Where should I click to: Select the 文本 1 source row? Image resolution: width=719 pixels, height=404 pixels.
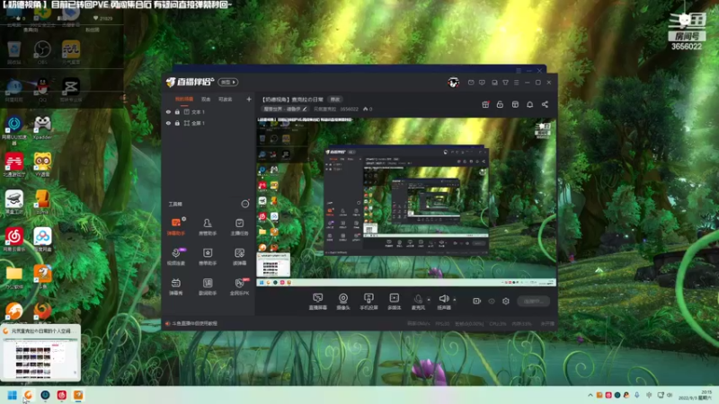click(x=209, y=111)
